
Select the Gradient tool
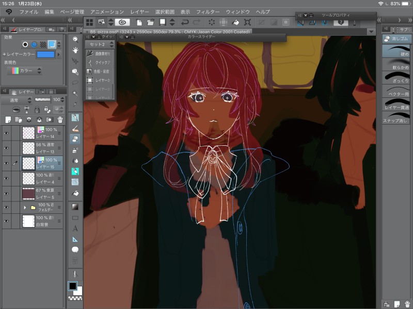(75, 207)
